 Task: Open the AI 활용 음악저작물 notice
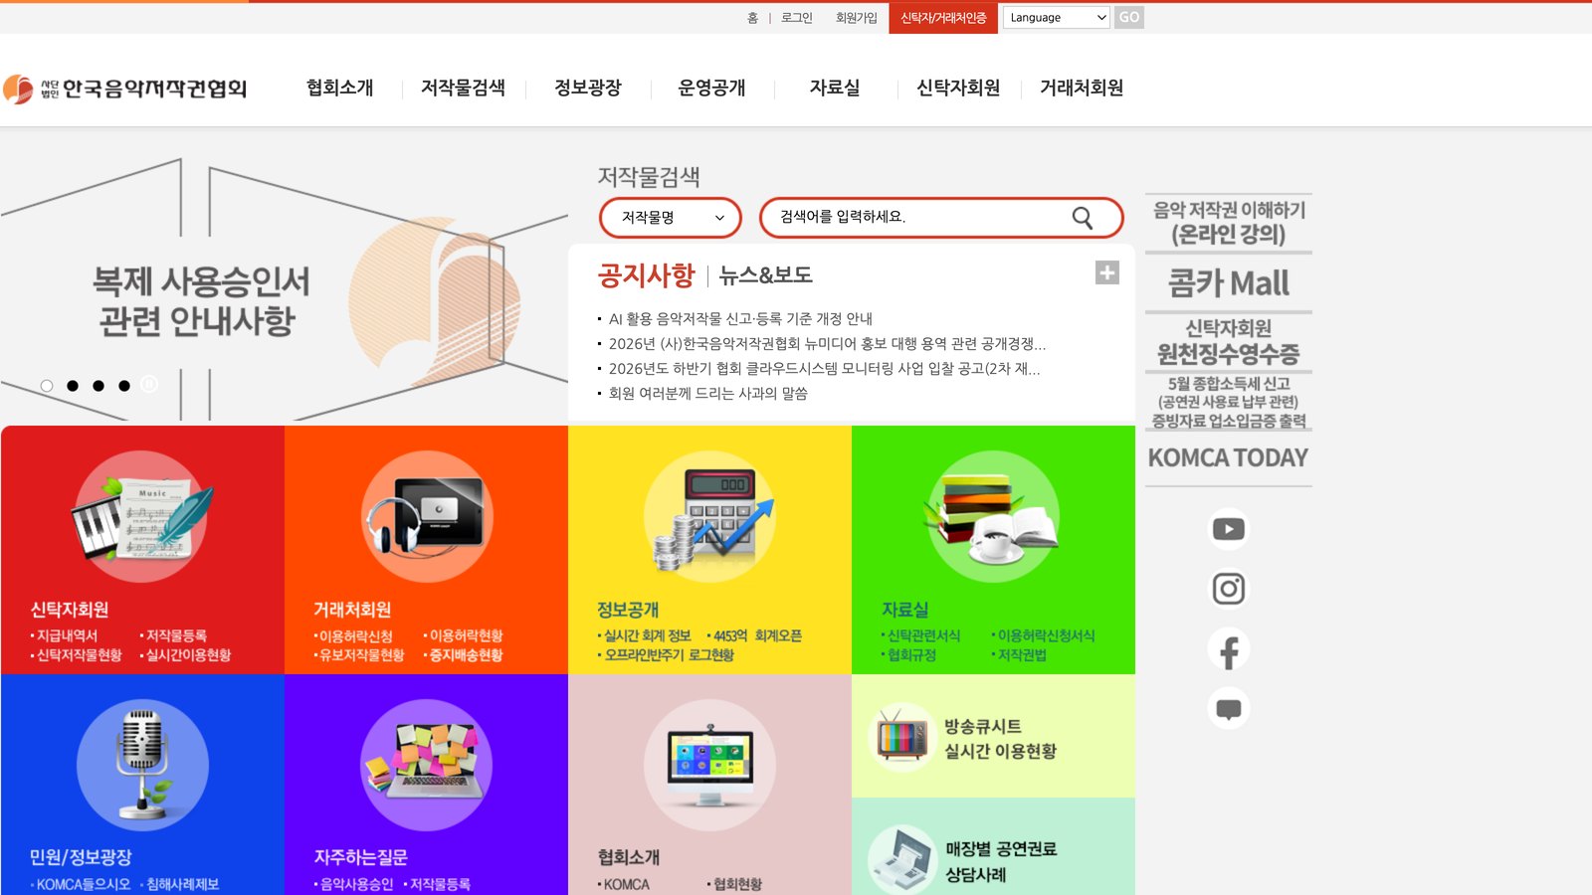740,319
